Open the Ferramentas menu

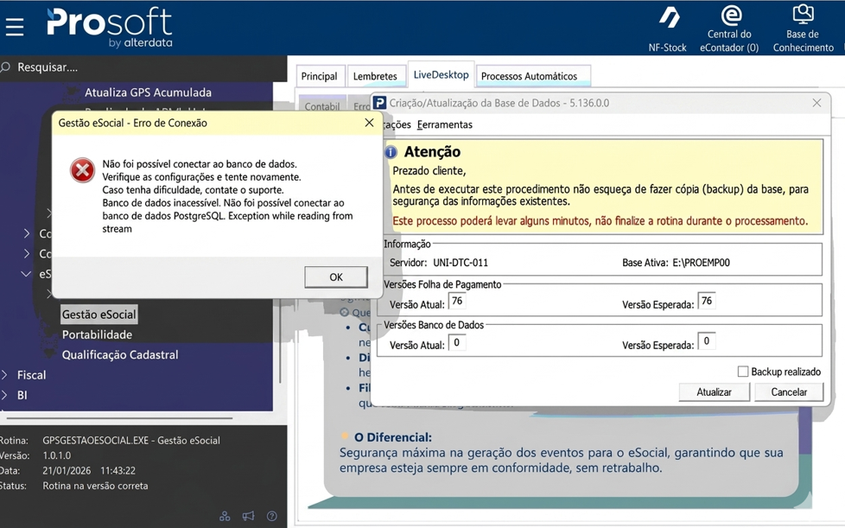click(x=445, y=124)
